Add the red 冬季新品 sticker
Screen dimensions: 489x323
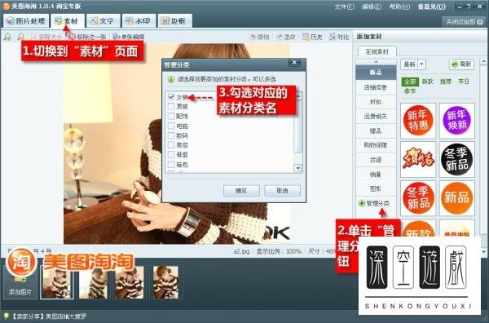click(x=418, y=198)
